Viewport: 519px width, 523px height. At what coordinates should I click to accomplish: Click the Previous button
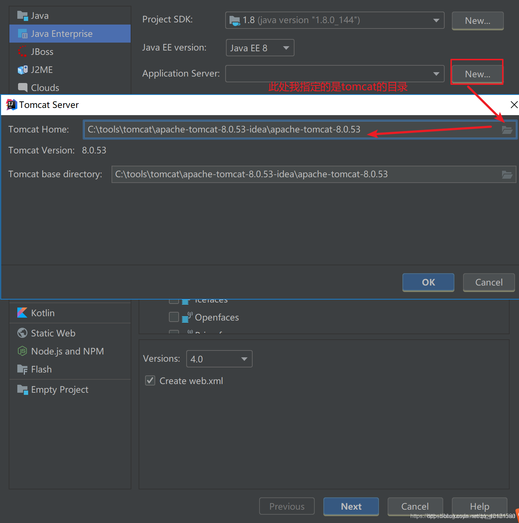(287, 506)
